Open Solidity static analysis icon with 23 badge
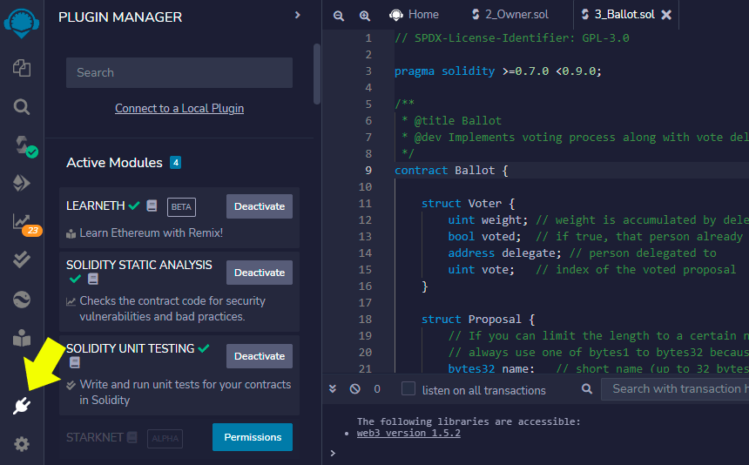Image resolution: width=749 pixels, height=465 pixels. (25, 224)
